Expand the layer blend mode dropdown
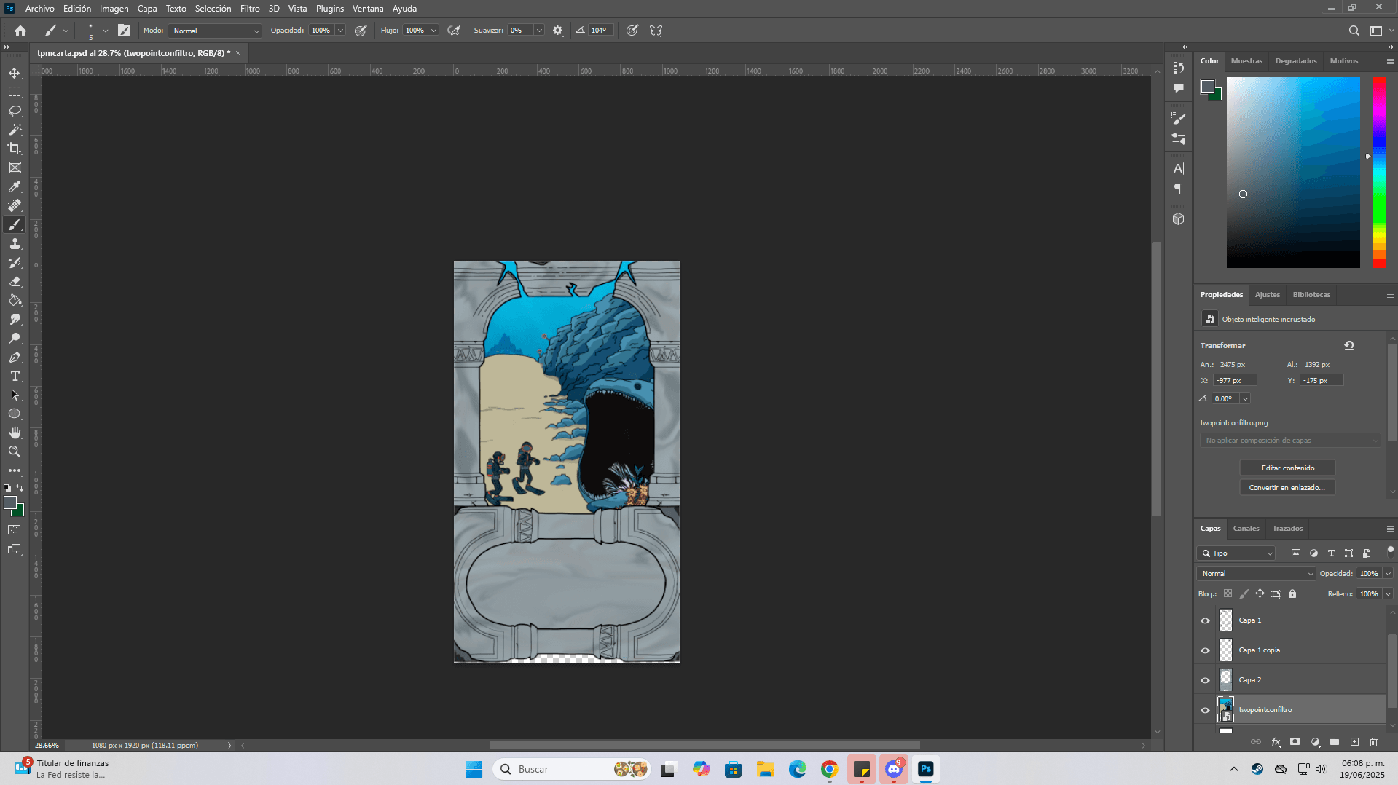 pos(1255,574)
